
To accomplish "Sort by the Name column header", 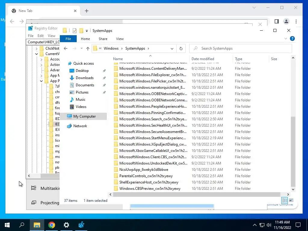I will click(118, 59).
